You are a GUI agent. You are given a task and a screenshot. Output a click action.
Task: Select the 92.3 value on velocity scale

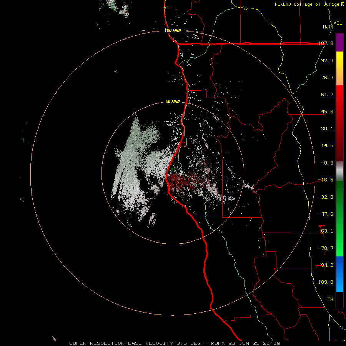pos(327,60)
